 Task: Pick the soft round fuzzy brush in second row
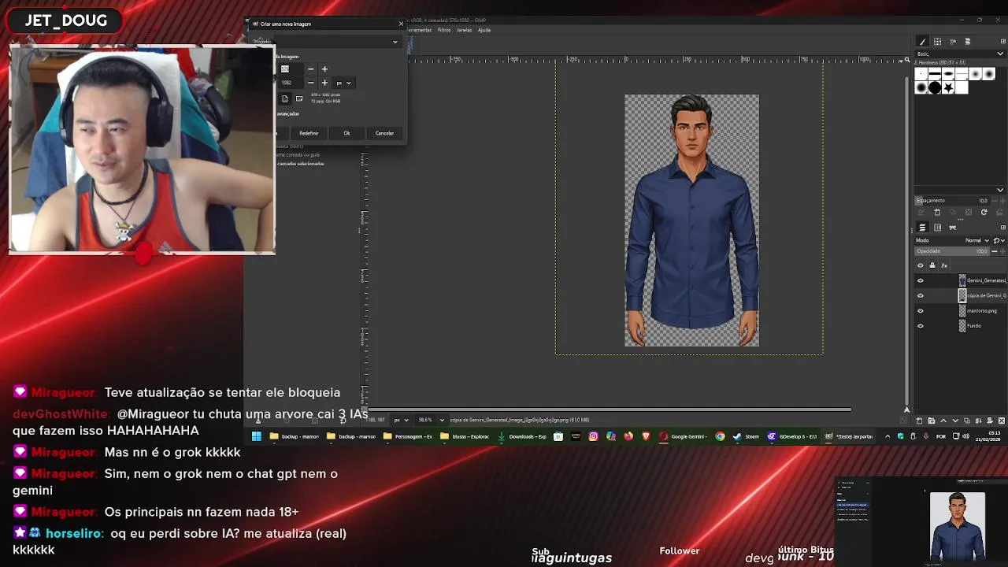point(921,88)
